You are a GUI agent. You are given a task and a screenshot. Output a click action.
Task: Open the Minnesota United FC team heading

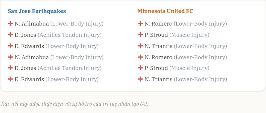click(165, 11)
